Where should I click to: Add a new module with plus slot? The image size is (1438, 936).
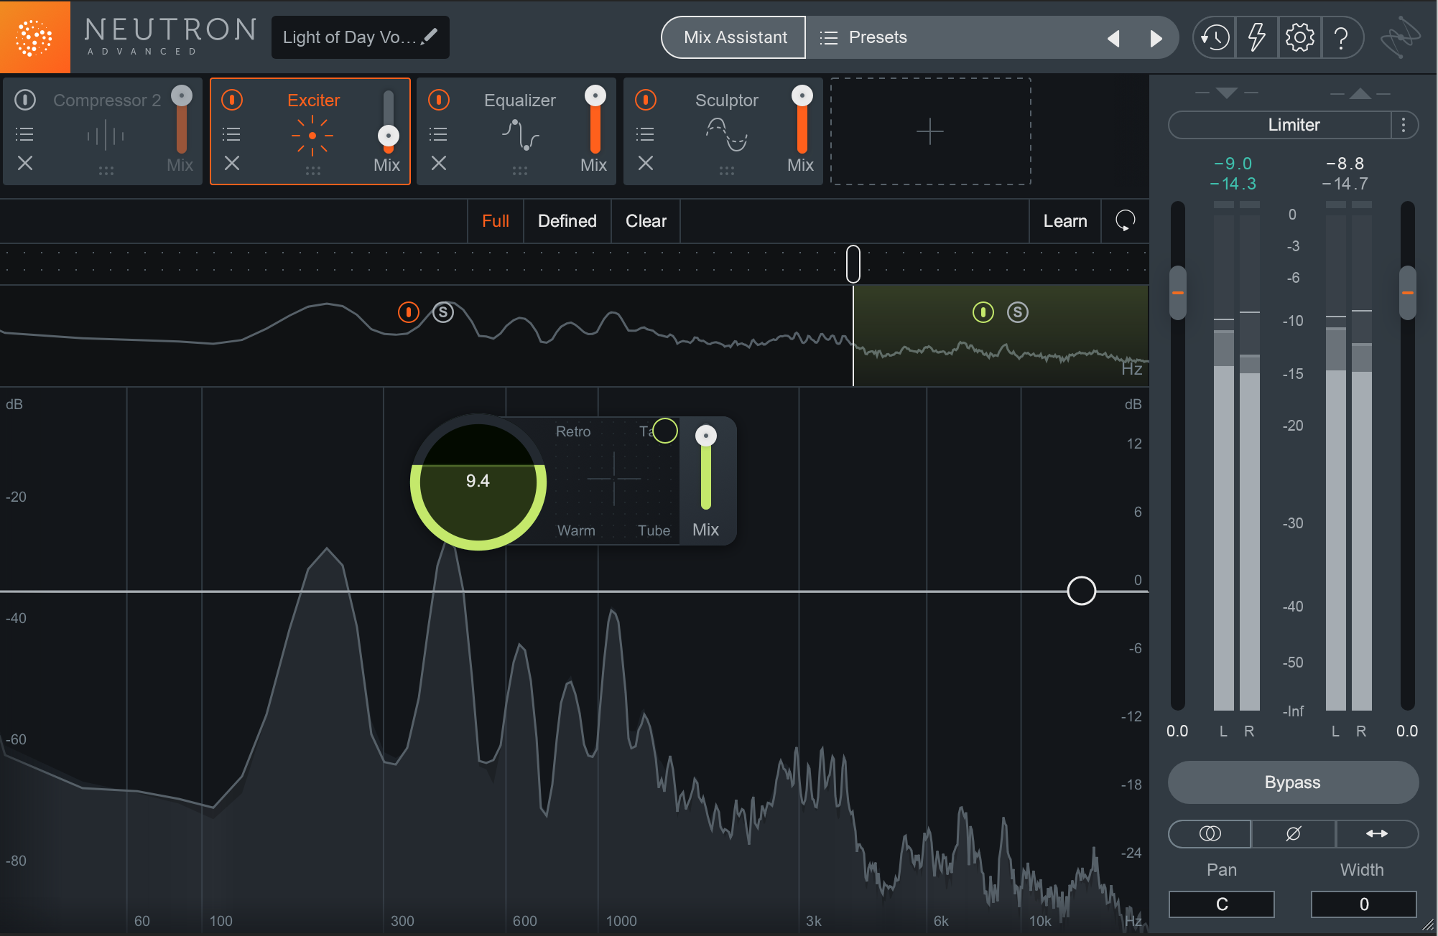(x=930, y=131)
